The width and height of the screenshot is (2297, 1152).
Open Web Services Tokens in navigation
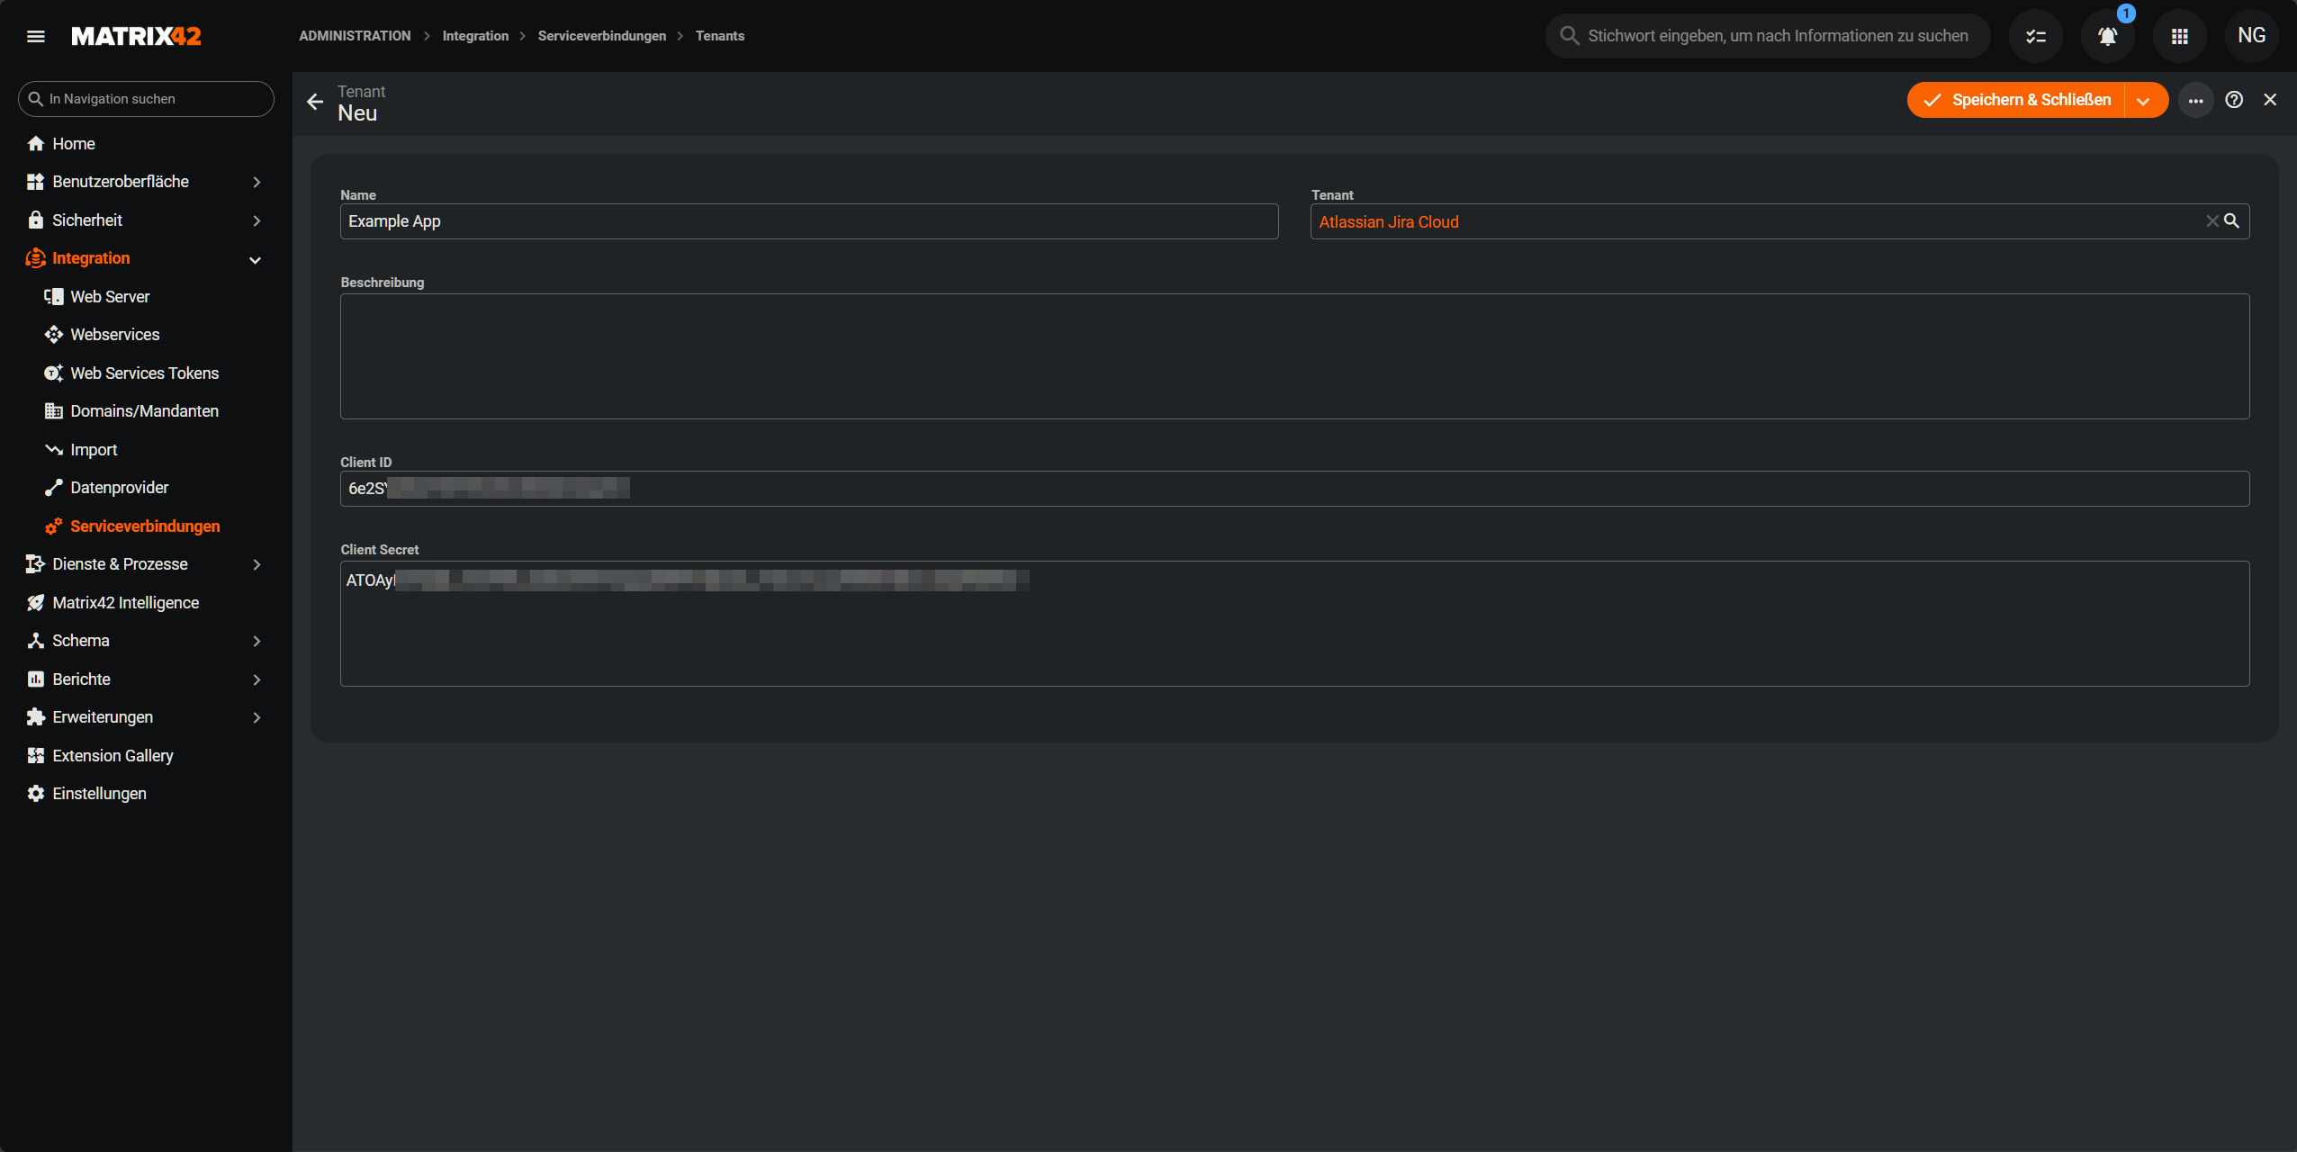pos(144,373)
